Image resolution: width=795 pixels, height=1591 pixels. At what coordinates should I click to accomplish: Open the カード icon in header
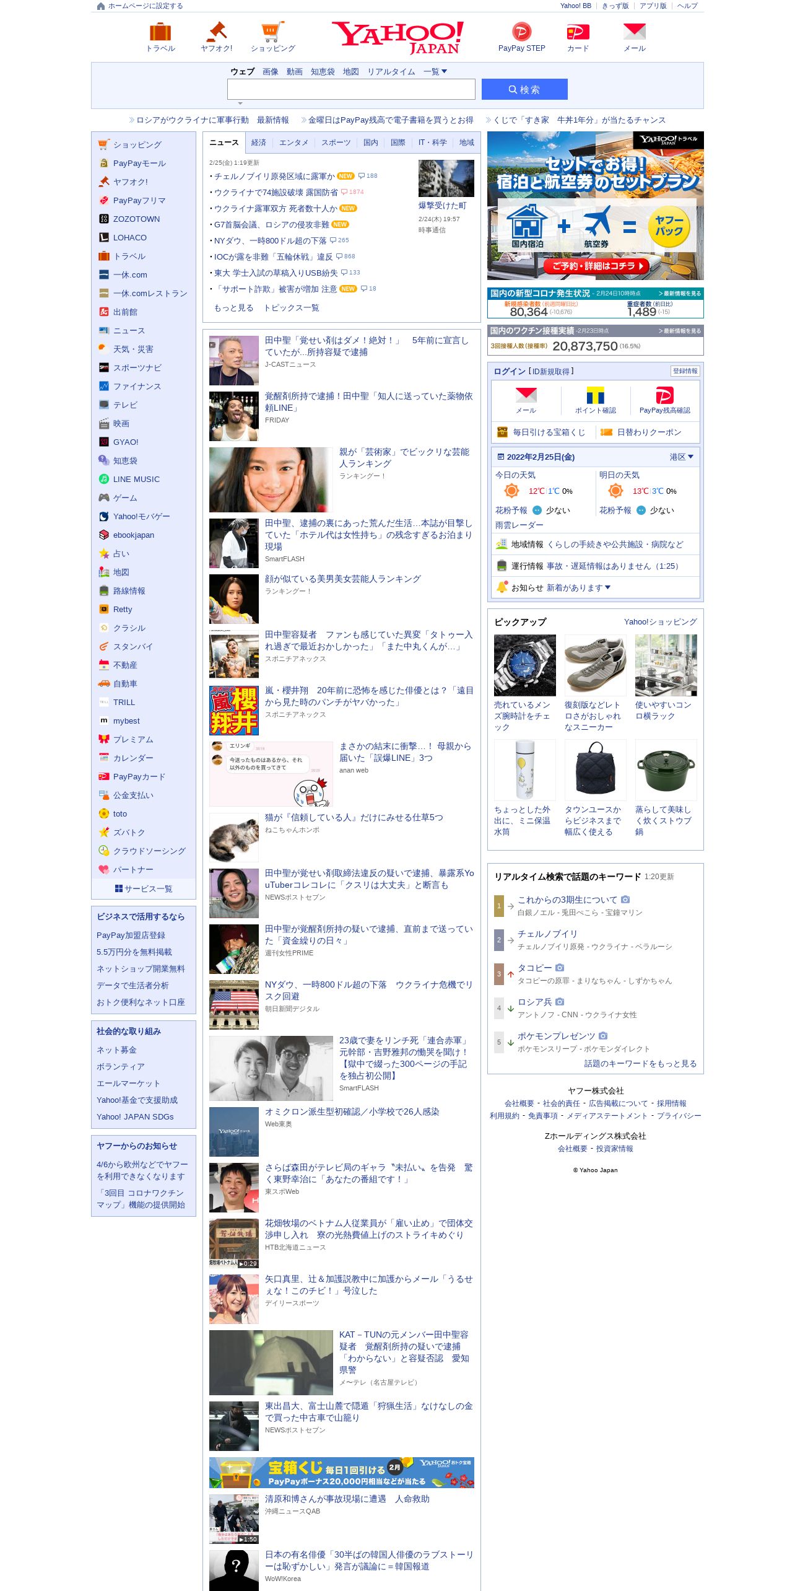pos(578,32)
